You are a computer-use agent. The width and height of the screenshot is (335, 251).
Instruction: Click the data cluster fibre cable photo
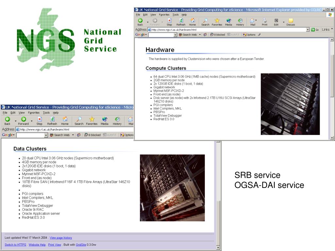[x=172, y=188]
